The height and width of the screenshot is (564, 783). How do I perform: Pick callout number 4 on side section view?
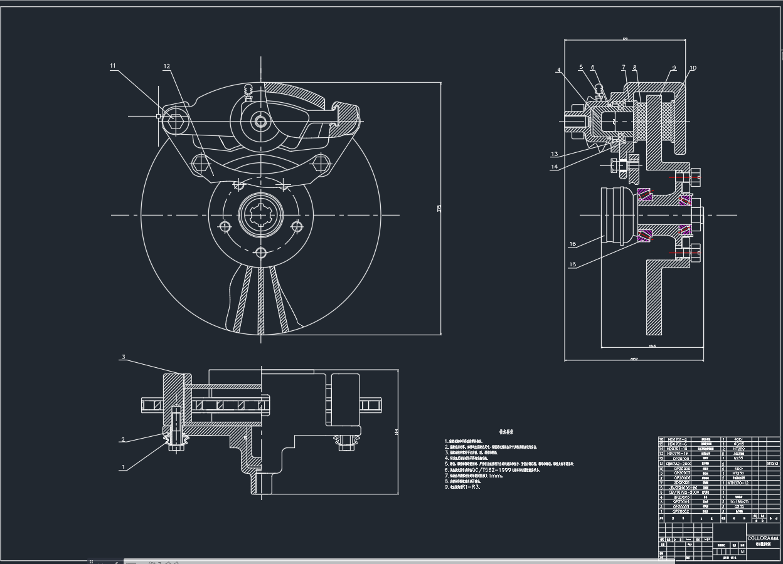click(x=558, y=70)
